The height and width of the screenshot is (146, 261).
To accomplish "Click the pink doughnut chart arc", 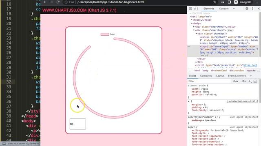I will coord(153,78).
